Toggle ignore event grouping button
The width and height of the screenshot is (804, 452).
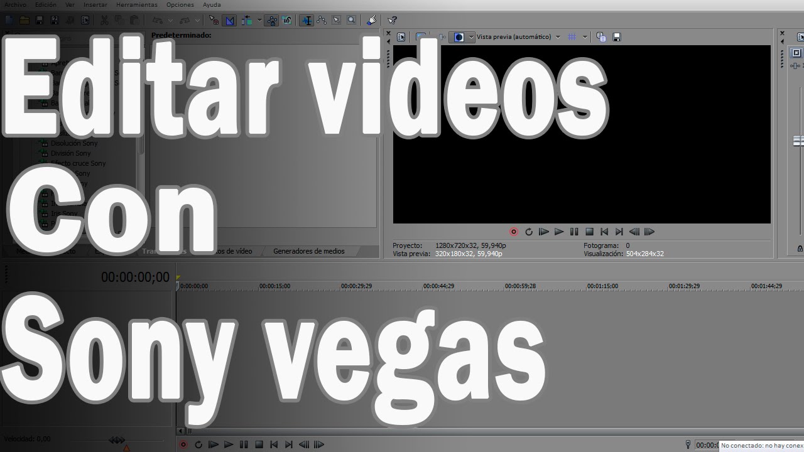[x=286, y=20]
